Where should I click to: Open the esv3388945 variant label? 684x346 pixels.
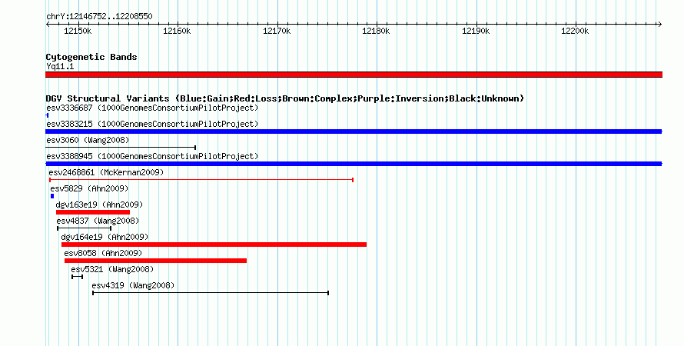[152, 156]
